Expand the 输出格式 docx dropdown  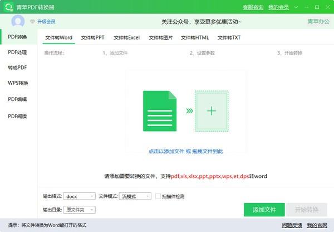(79, 196)
